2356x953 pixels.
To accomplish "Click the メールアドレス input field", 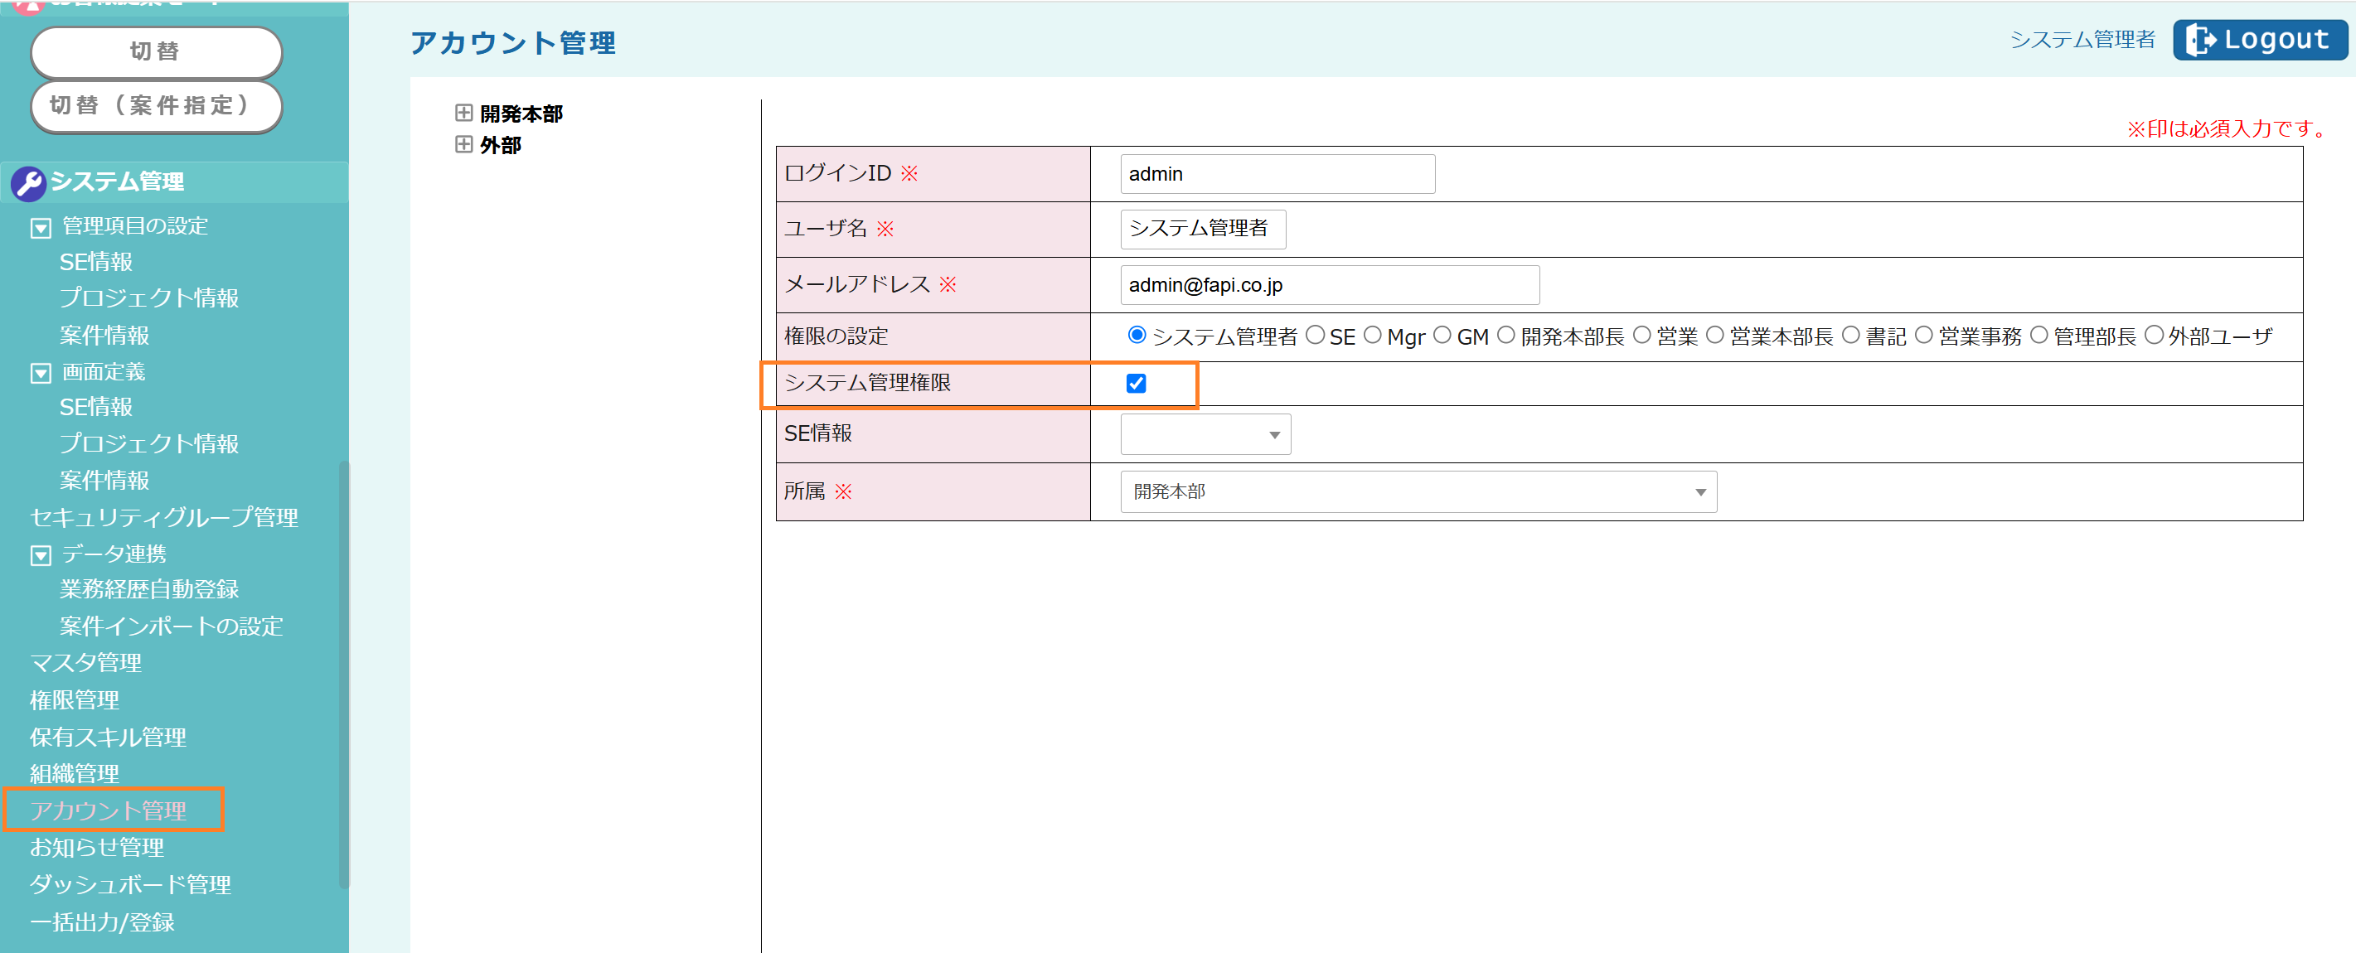I will [x=1329, y=285].
